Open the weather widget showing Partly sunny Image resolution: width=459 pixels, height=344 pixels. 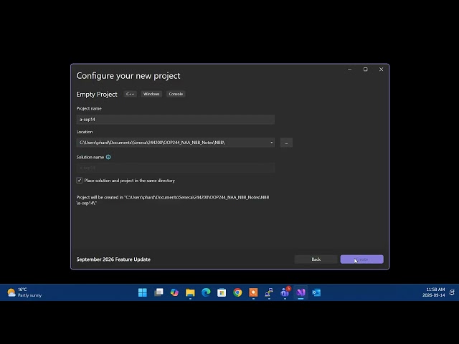tap(24, 292)
